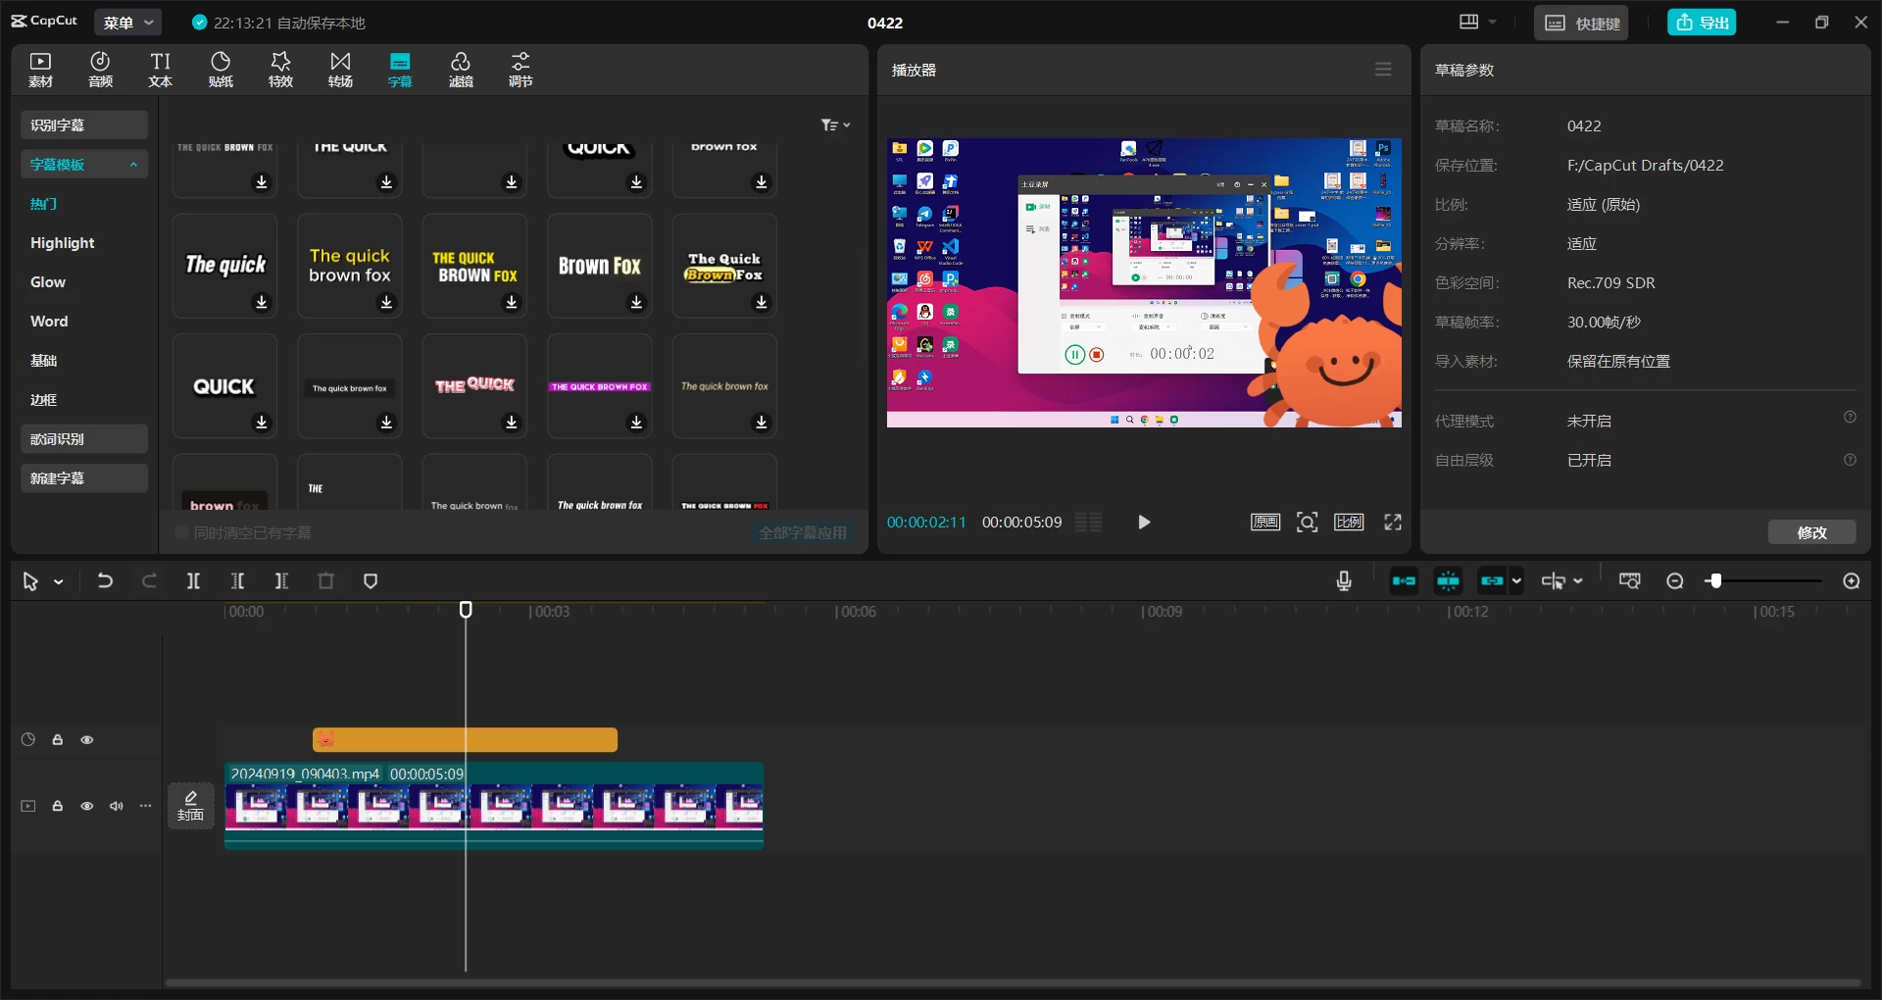
Task: Select the 'Brown Fox' caption template thumbnail
Action: pos(600,265)
